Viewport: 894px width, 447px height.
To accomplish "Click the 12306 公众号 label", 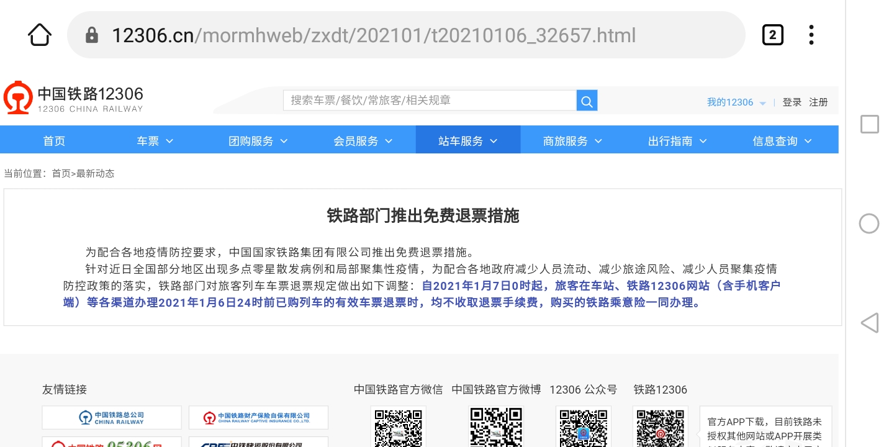I will [x=584, y=390].
